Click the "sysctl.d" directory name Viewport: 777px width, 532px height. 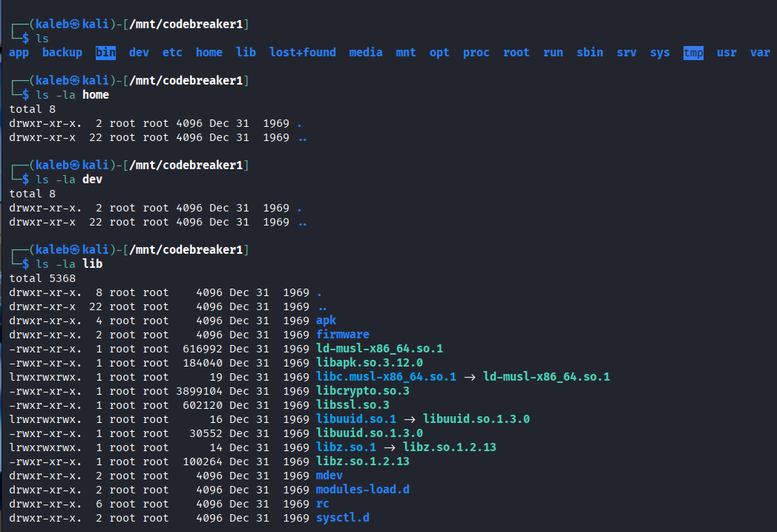pyautogui.click(x=342, y=518)
